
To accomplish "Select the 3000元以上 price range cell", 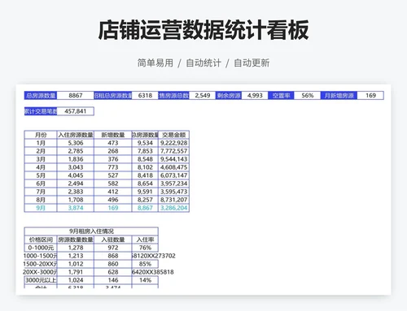I will [41, 280].
